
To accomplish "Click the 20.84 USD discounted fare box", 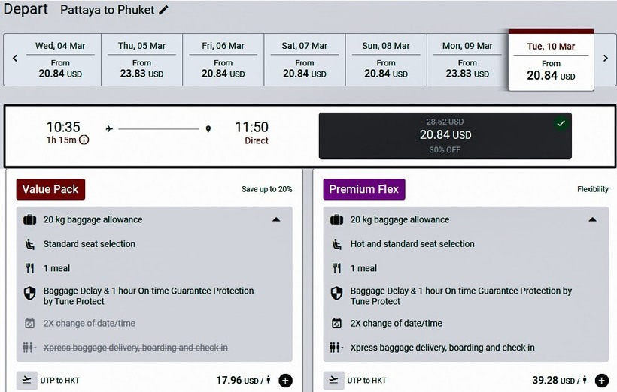I will [x=444, y=135].
